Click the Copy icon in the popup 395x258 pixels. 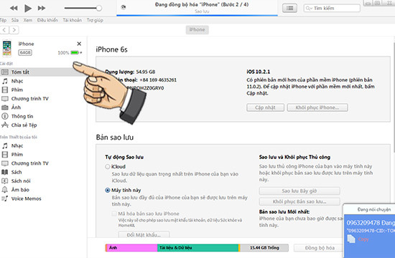351,239
